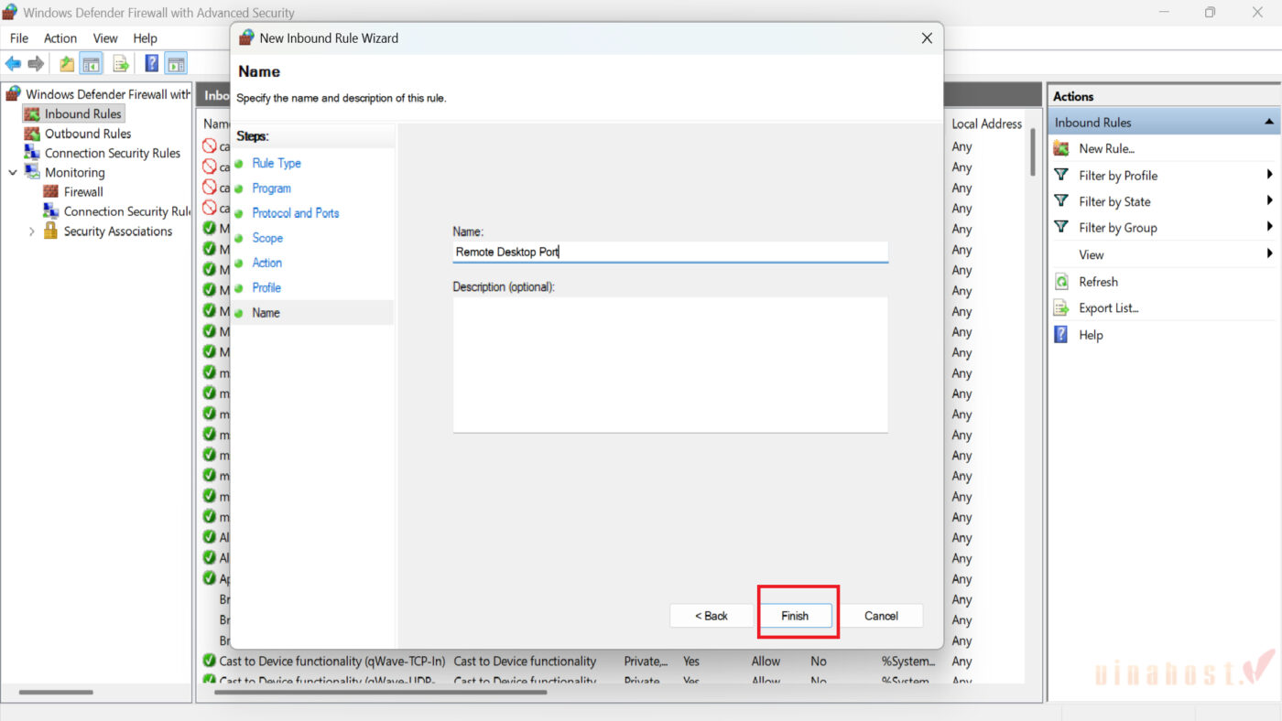This screenshot has height=721, width=1282.
Task: Select Security Associations in the tree
Action: tap(118, 231)
